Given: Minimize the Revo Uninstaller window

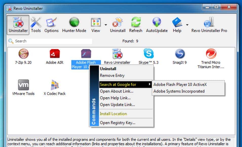Looking at the screenshot, I should 207,7.
